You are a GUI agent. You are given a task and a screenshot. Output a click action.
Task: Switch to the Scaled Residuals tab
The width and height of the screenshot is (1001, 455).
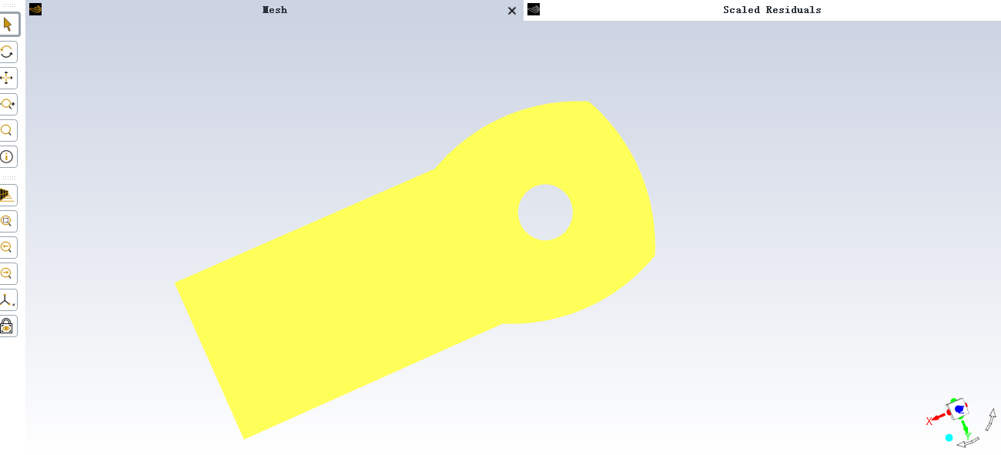click(x=772, y=10)
